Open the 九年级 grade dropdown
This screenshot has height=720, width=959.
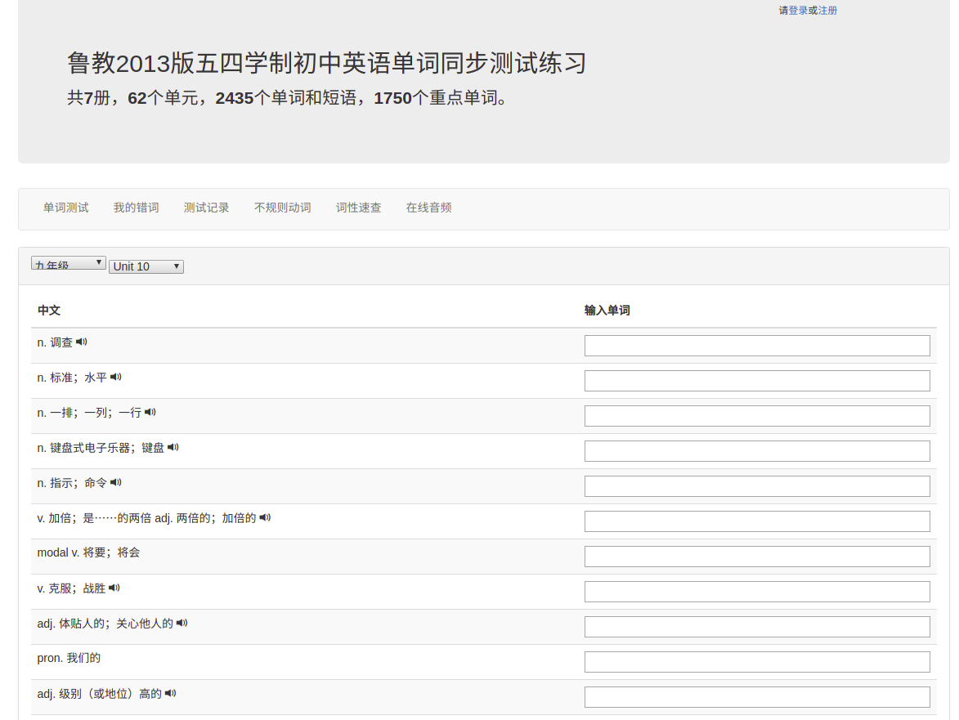coord(69,263)
